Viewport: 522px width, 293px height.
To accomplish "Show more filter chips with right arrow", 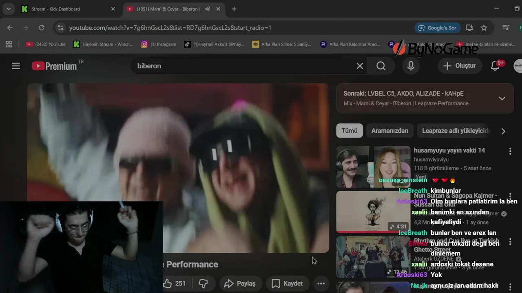I will (503, 131).
